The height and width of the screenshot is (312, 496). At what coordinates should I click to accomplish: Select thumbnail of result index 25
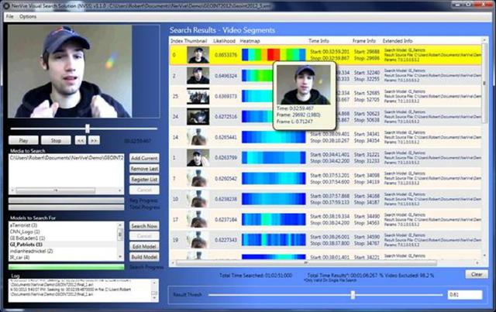coord(198,96)
